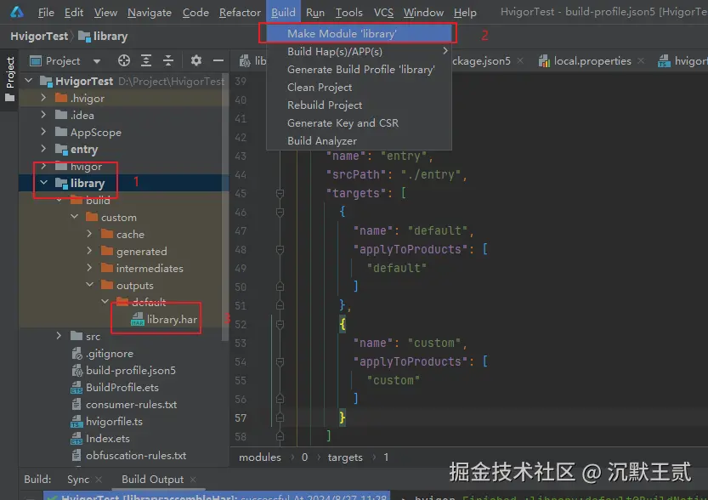Expand the entry module
This screenshot has width=708, height=500.
pos(43,149)
